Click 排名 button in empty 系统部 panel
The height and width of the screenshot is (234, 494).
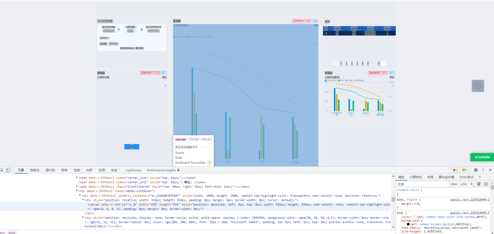coord(164,73)
